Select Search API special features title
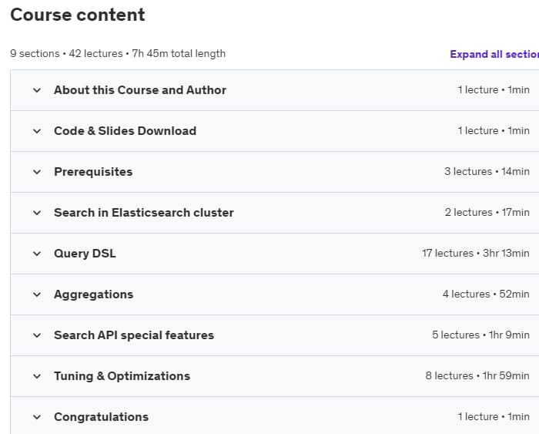The height and width of the screenshot is (434, 539). pyautogui.click(x=134, y=335)
